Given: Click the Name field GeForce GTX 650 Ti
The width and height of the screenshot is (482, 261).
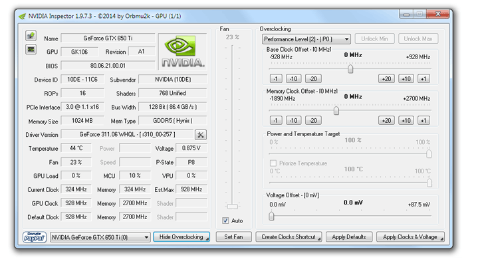Looking at the screenshot, I should (x=108, y=38).
